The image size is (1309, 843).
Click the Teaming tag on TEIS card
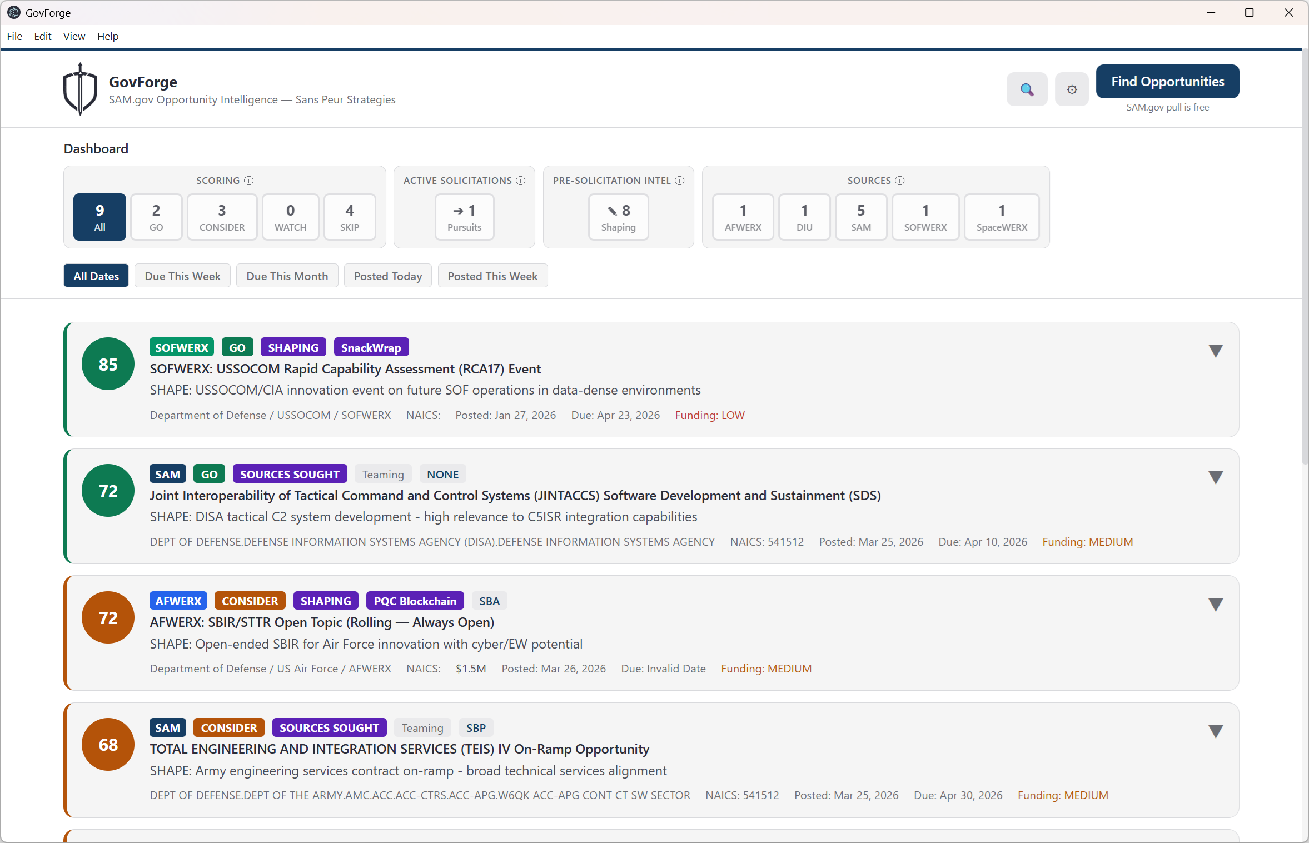[x=422, y=727]
